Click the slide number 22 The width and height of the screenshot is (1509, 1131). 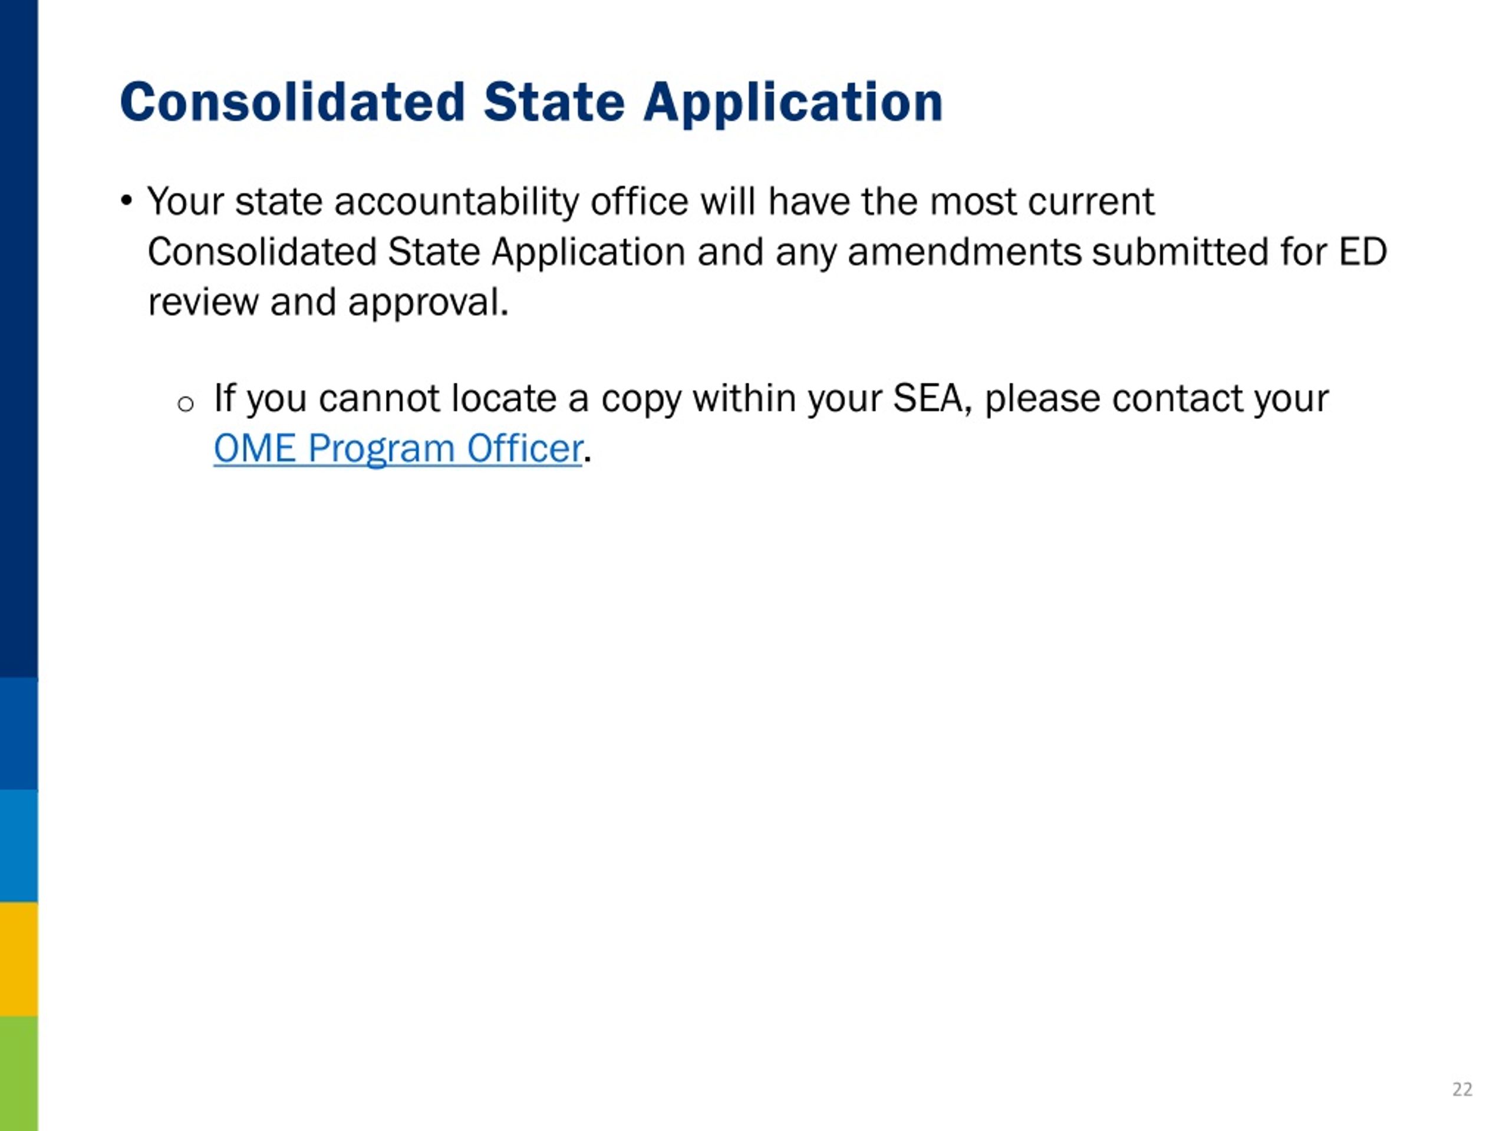(1462, 1089)
